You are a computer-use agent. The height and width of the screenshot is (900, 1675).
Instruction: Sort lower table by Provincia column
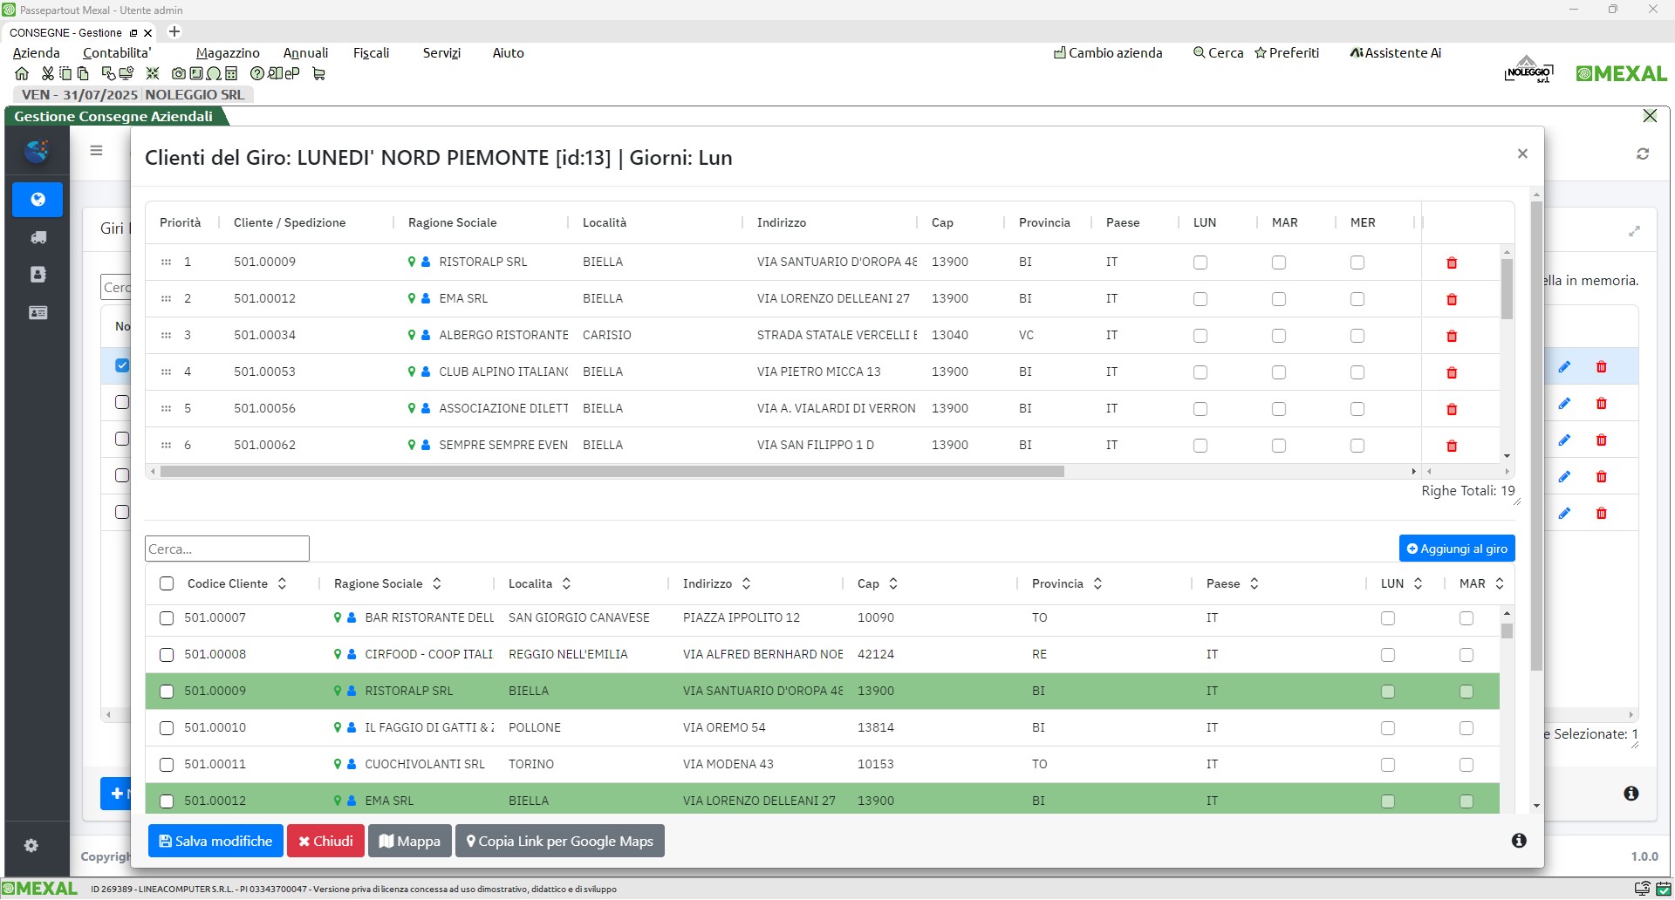coord(1097,583)
